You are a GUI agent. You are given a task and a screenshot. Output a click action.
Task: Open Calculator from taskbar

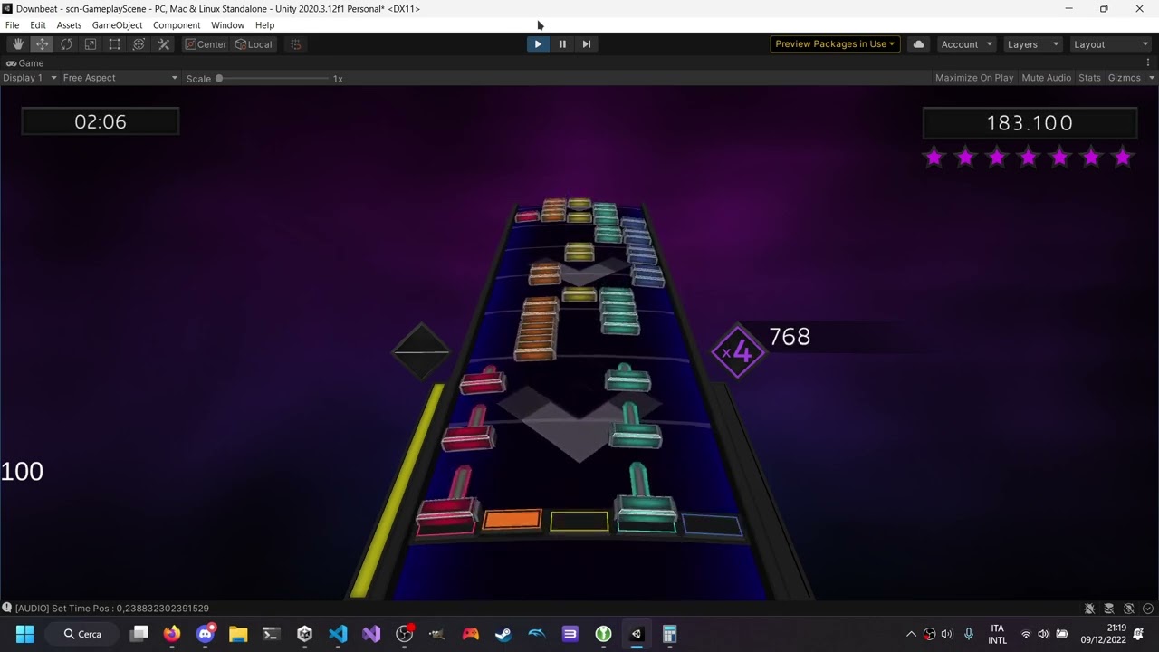point(669,634)
